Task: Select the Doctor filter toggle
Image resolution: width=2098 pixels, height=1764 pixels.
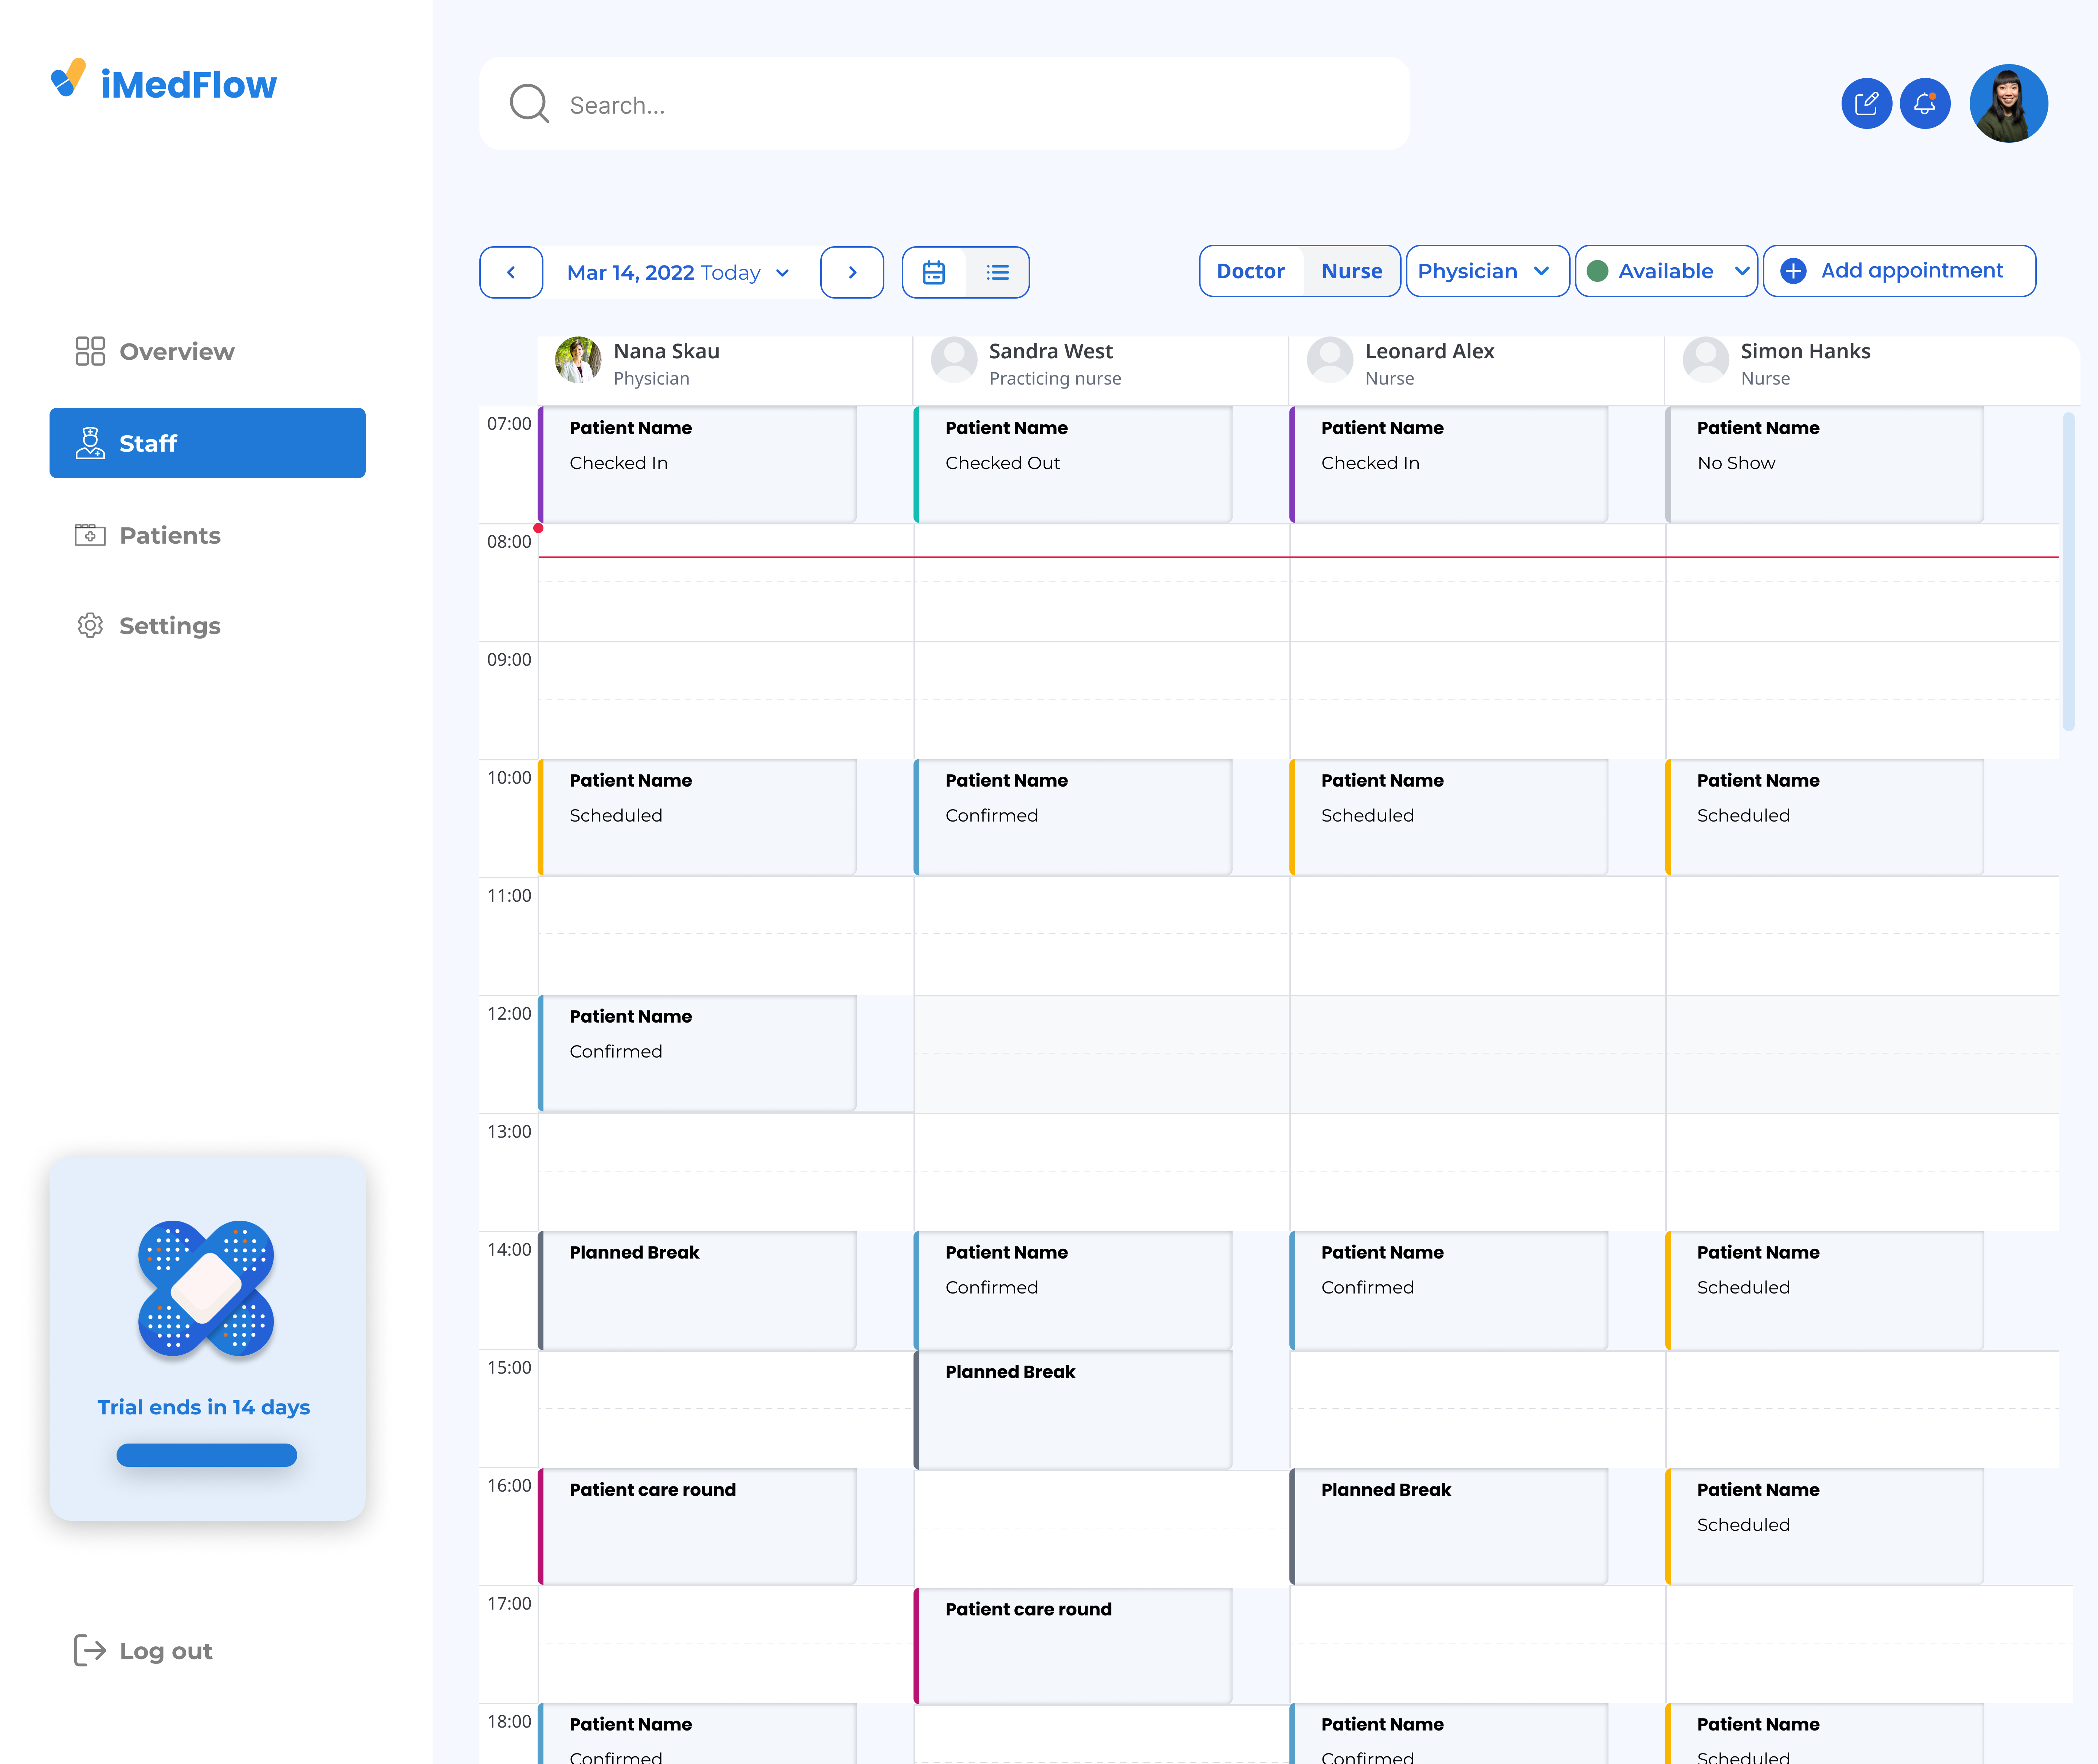Action: pos(1251,271)
